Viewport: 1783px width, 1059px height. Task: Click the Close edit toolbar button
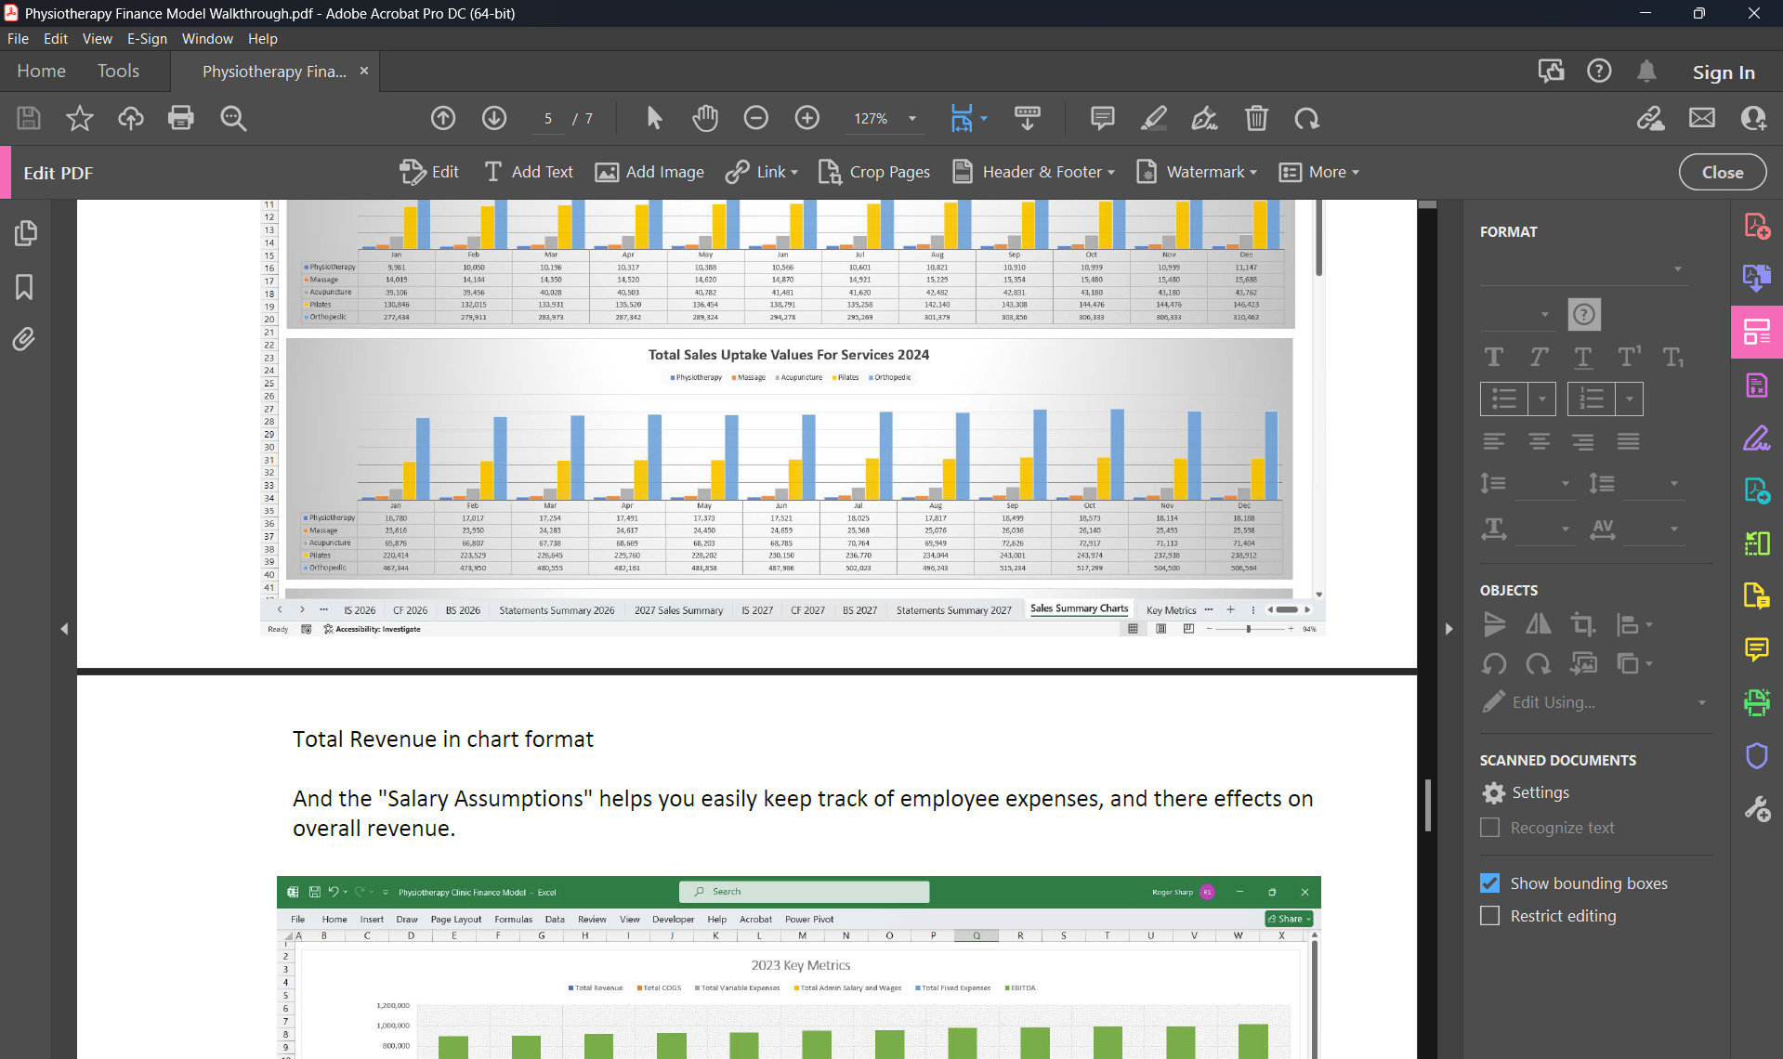click(1722, 173)
